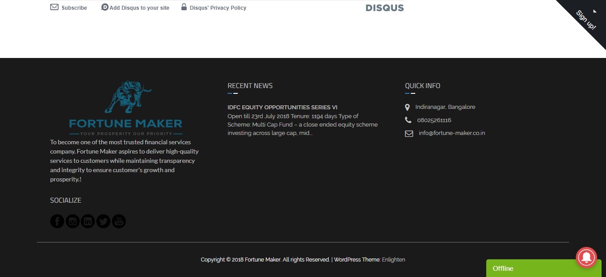Image resolution: width=606 pixels, height=277 pixels.
Task: Click the Indiranagar, Bangalore address
Action: (x=445, y=107)
